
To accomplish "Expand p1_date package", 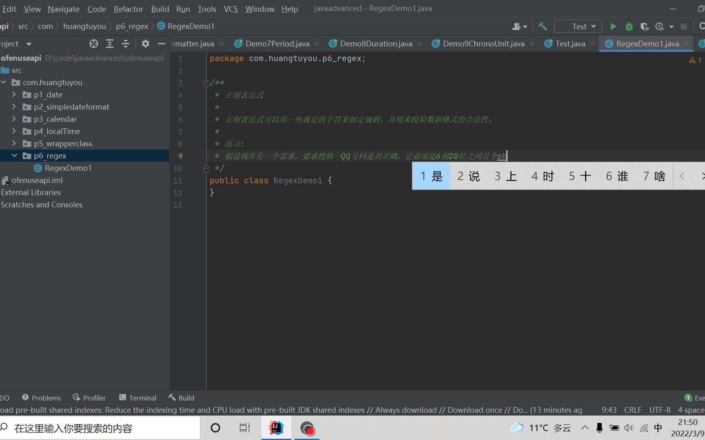I will click(14, 95).
